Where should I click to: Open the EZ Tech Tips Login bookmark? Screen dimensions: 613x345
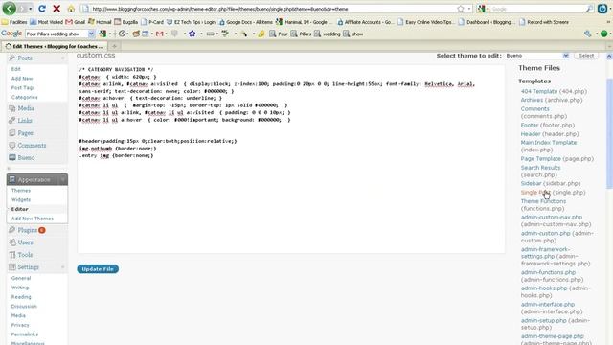pos(191,22)
